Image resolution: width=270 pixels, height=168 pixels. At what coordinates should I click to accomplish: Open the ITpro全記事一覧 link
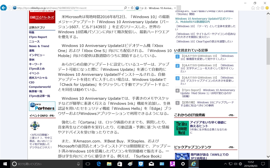(x=40, y=96)
